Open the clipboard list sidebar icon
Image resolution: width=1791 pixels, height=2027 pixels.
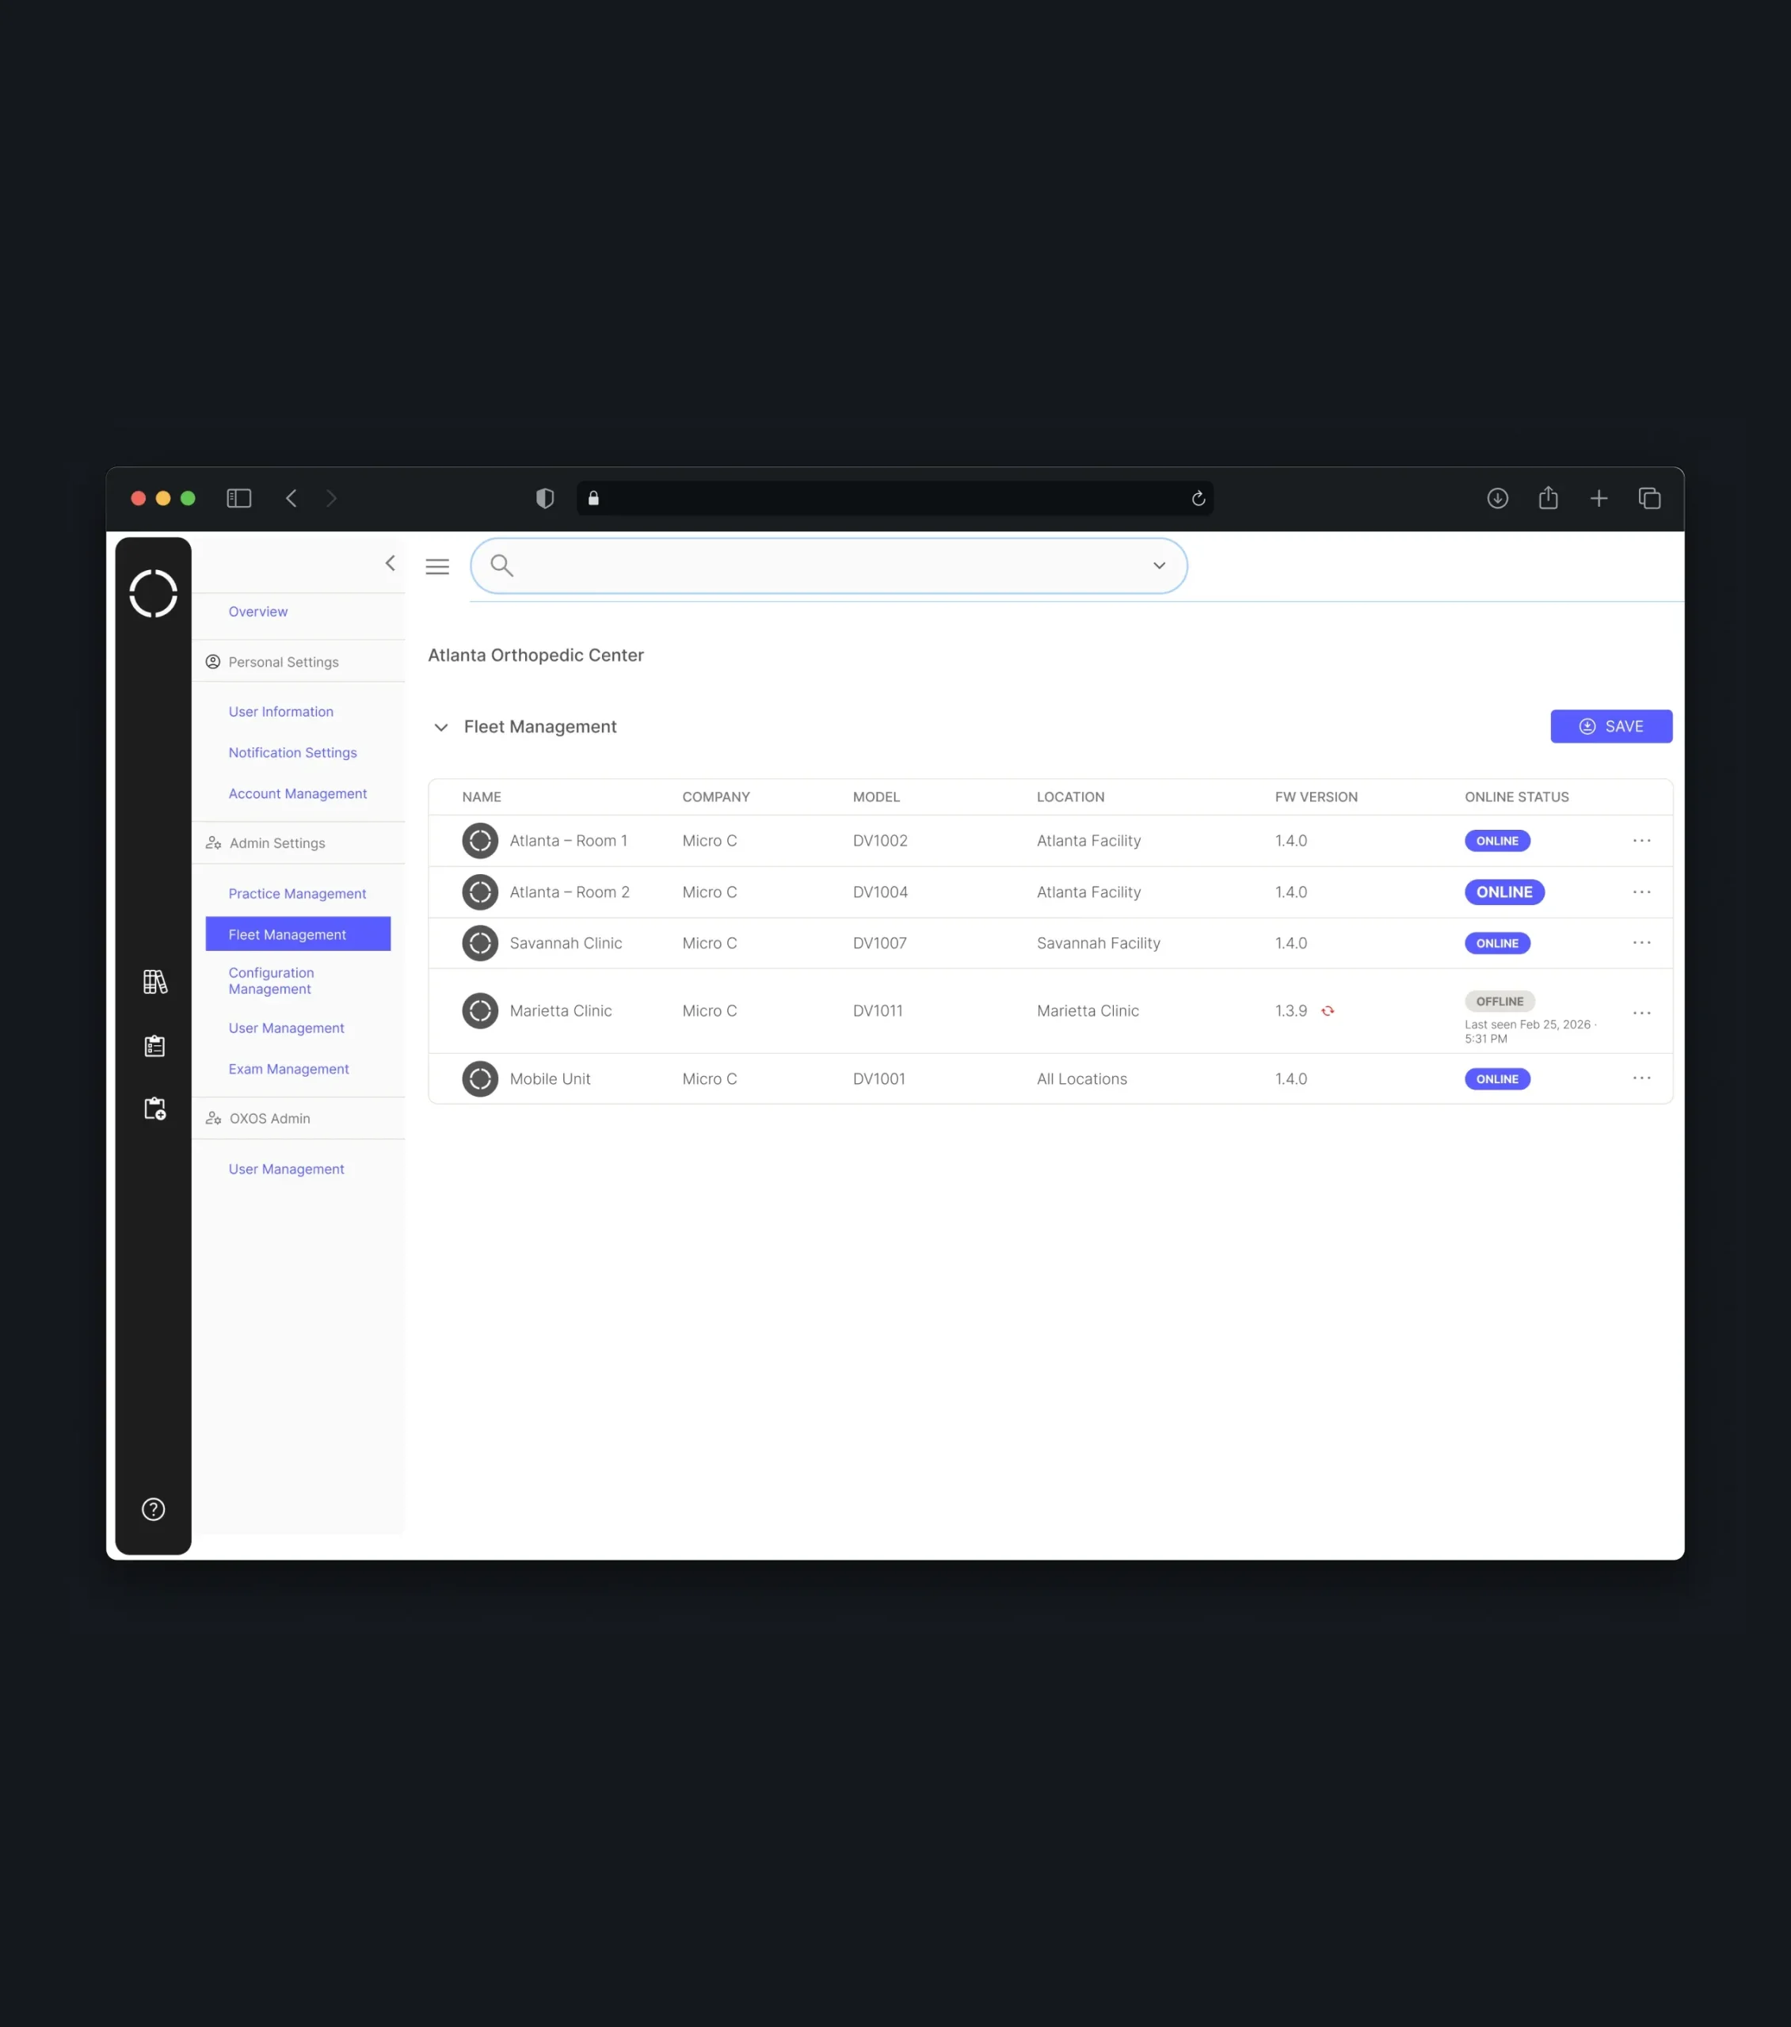tap(154, 1045)
